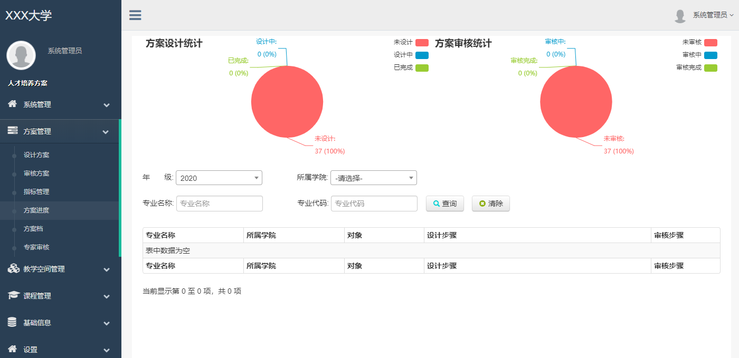Open 设计方案 submenu item

click(x=36, y=155)
